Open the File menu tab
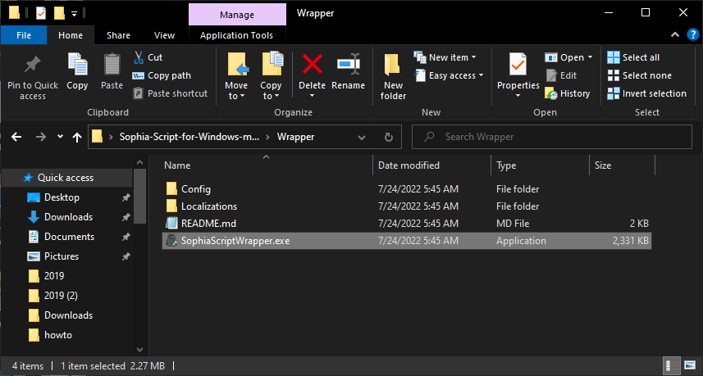Viewport: 703px width, 376px height. click(x=24, y=35)
